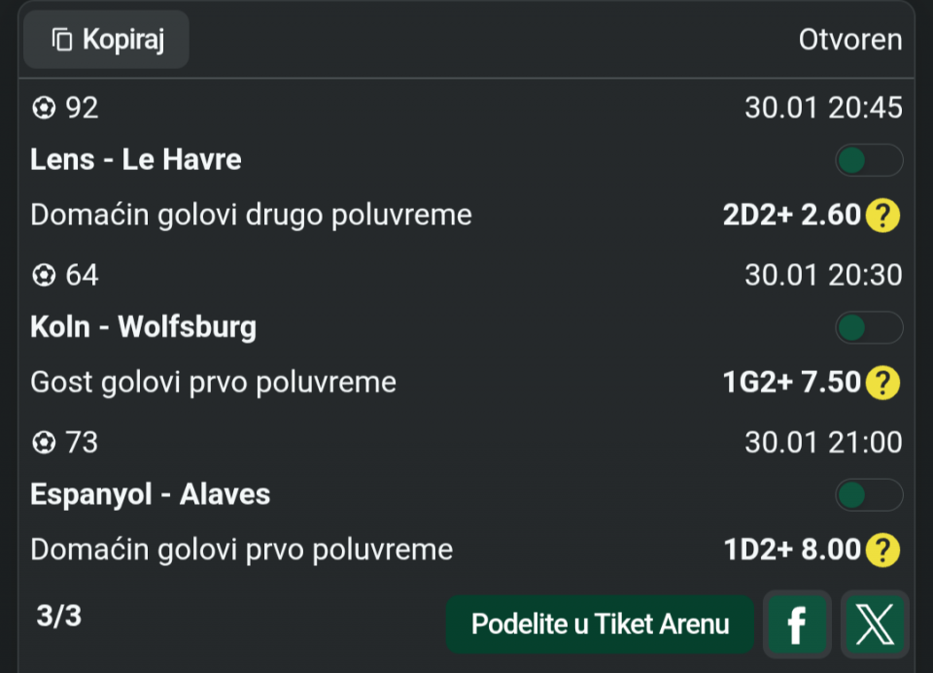The height and width of the screenshot is (673, 933).
Task: Share ticket on Facebook
Action: pyautogui.click(x=797, y=623)
